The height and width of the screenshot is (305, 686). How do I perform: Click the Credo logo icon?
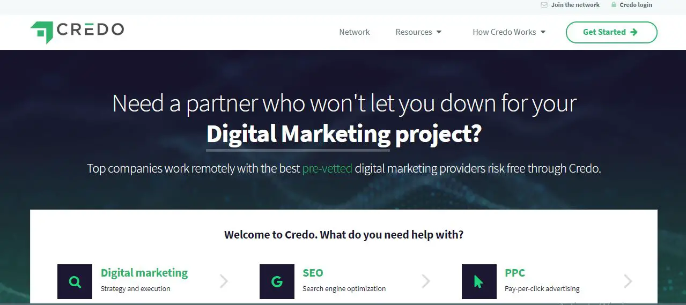click(x=42, y=32)
